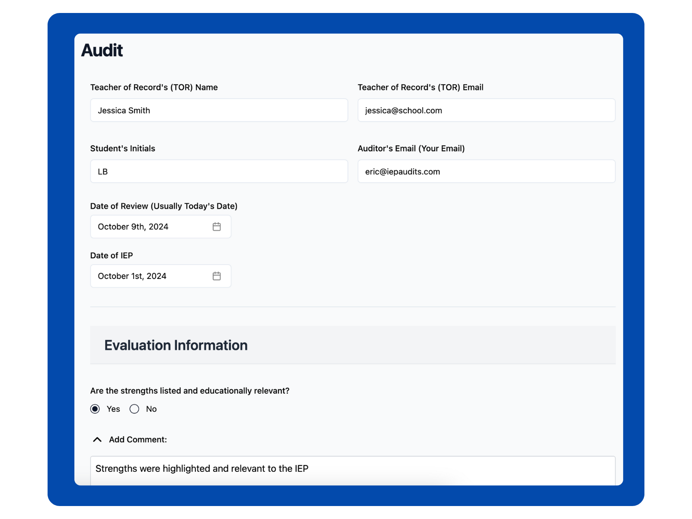Click Teacher of Record's (TOR) Name label

point(154,87)
